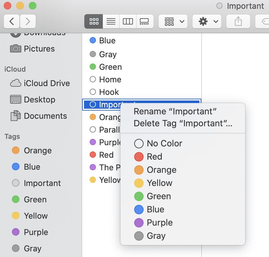The image size is (269, 257).
Task: Open Pictures folder in sidebar
Action: tap(39, 49)
